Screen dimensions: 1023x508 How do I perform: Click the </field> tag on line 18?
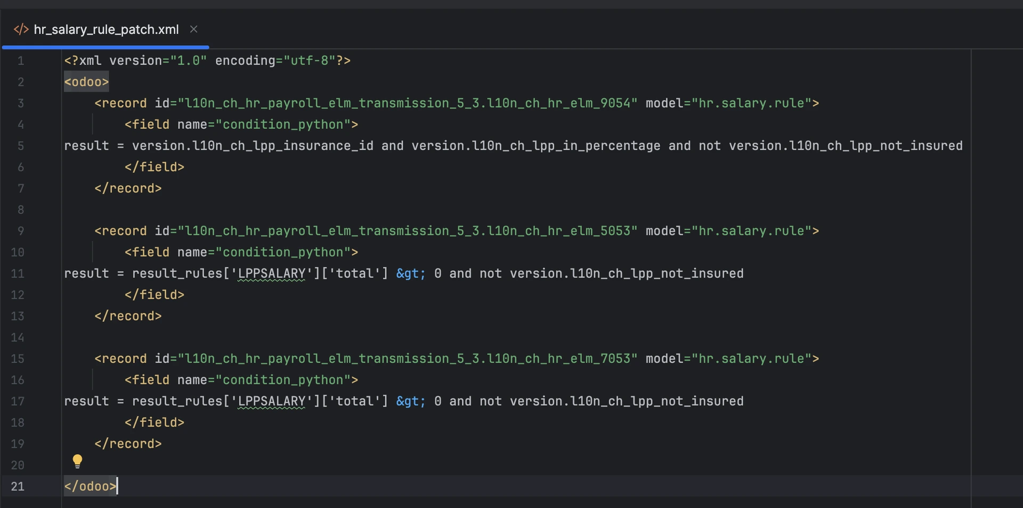coord(155,422)
